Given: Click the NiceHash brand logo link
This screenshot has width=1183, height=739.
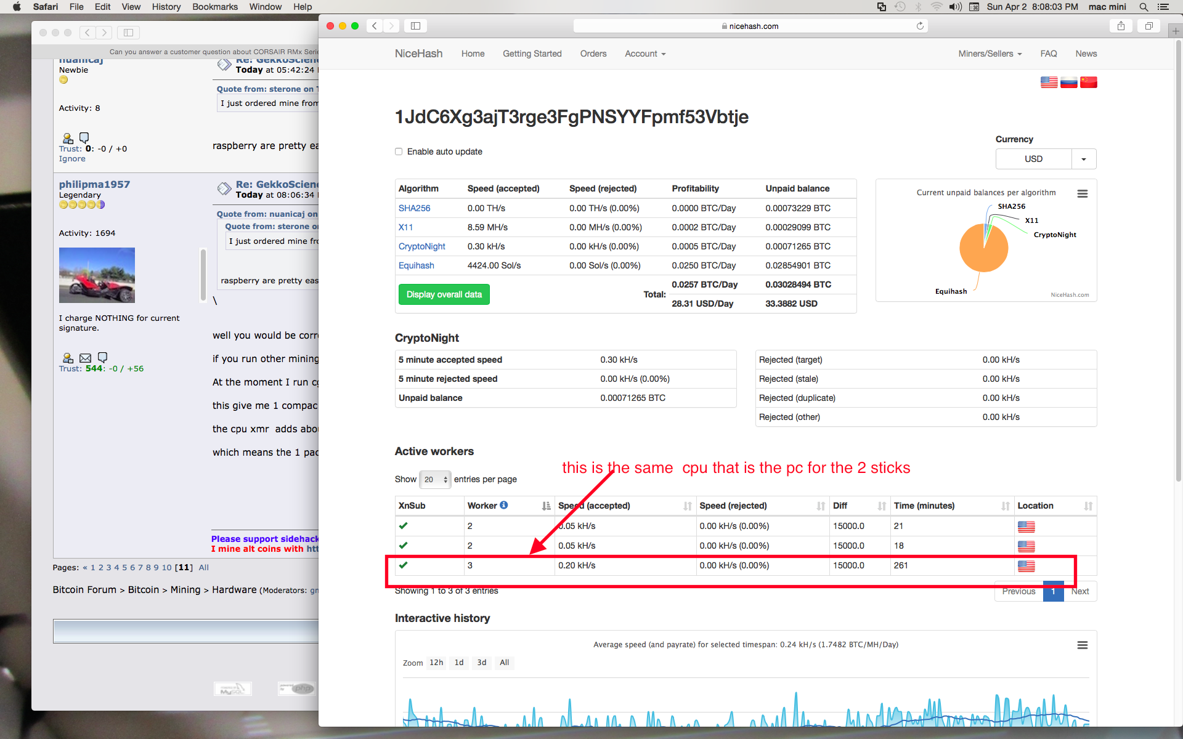Looking at the screenshot, I should point(419,54).
